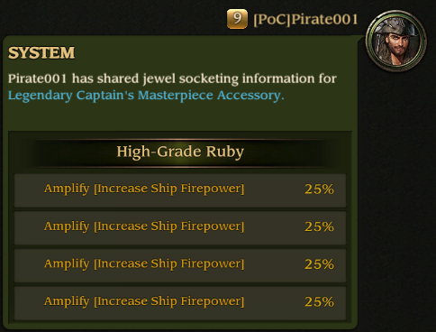Click the gold level 9 badge
The height and width of the screenshot is (332, 436).
[x=237, y=19]
